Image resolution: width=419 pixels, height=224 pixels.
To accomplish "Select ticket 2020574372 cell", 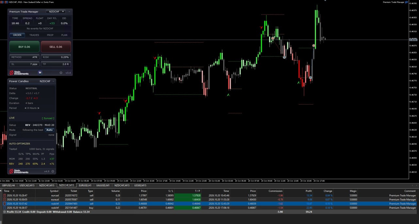I will pos(71,196).
